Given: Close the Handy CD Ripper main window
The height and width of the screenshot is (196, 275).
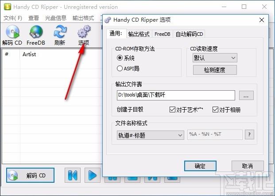Looking at the screenshot, I should [264, 7].
